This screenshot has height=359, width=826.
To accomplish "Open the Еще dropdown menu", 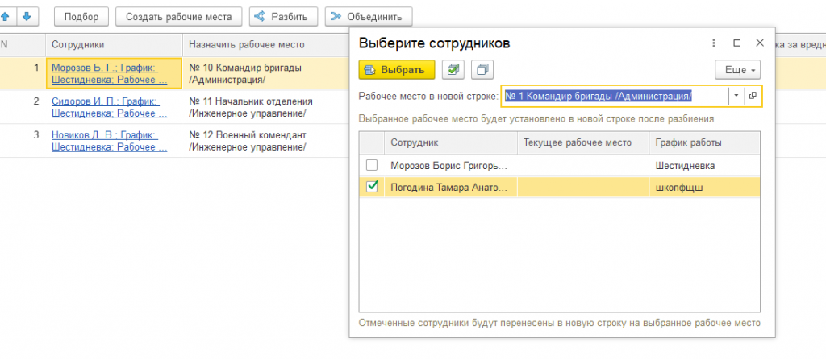I will (x=737, y=70).
